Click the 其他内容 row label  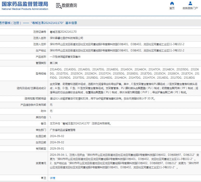[x=41, y=117]
